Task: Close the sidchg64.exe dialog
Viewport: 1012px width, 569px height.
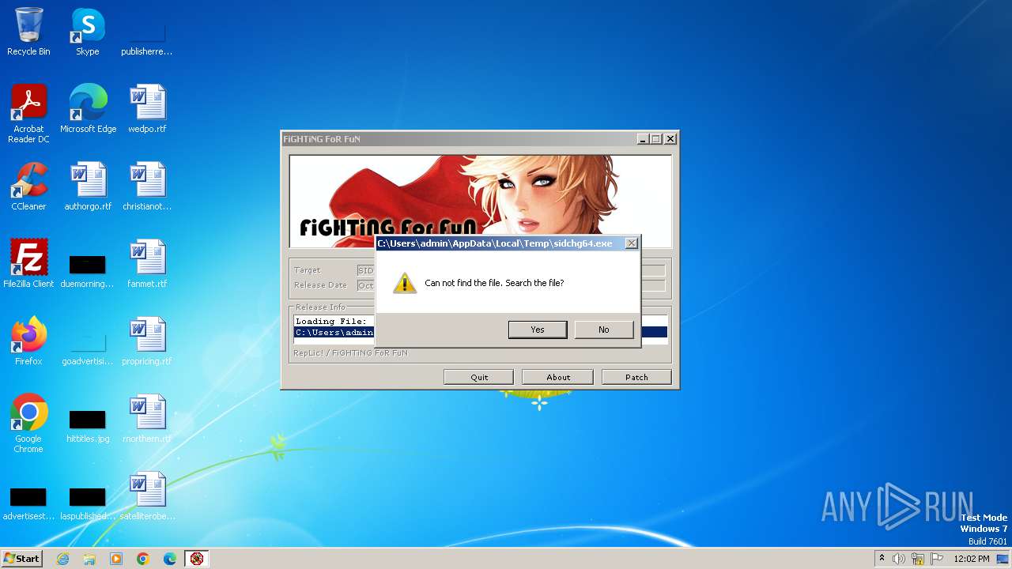Action: point(631,243)
